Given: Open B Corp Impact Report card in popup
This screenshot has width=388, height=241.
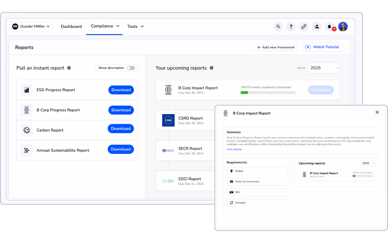Looking at the screenshot, I should pos(337,174).
